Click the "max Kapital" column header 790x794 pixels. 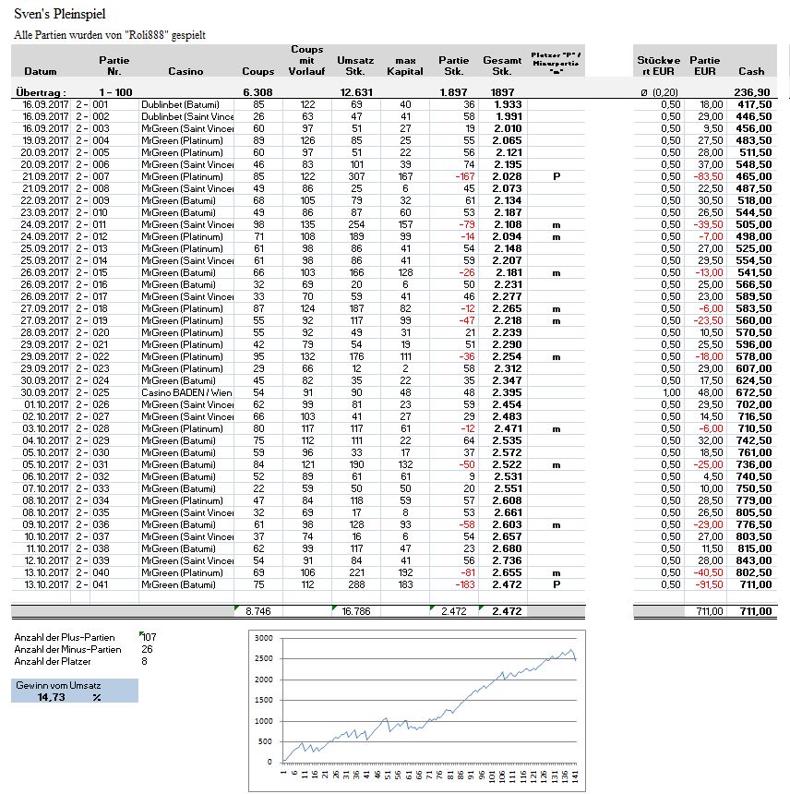404,66
